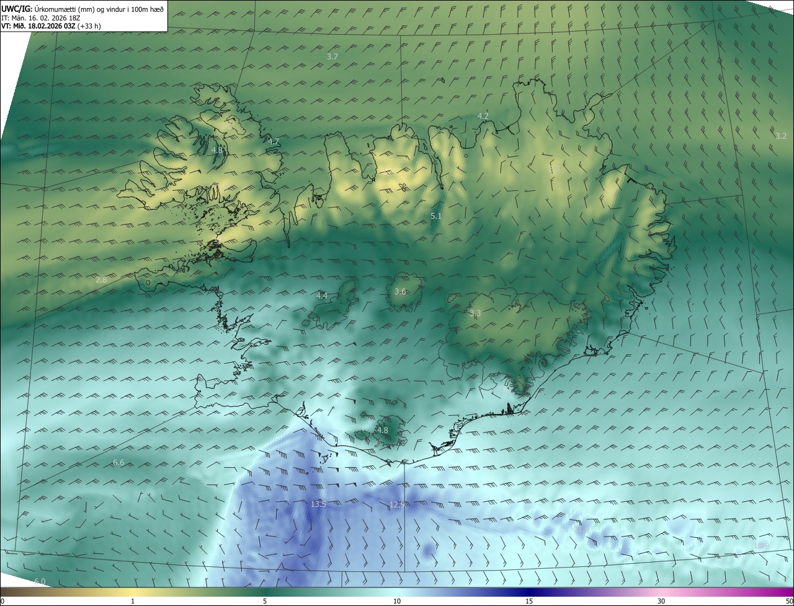The width and height of the screenshot is (794, 606).
Task: Click the 'VT: Mið. 18.02.2026 03Z (+33 h)' line
Action: pos(51,26)
